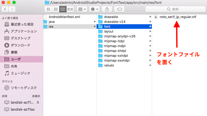
Task: Open デスクトップ in the sidebar
Action: [22, 38]
